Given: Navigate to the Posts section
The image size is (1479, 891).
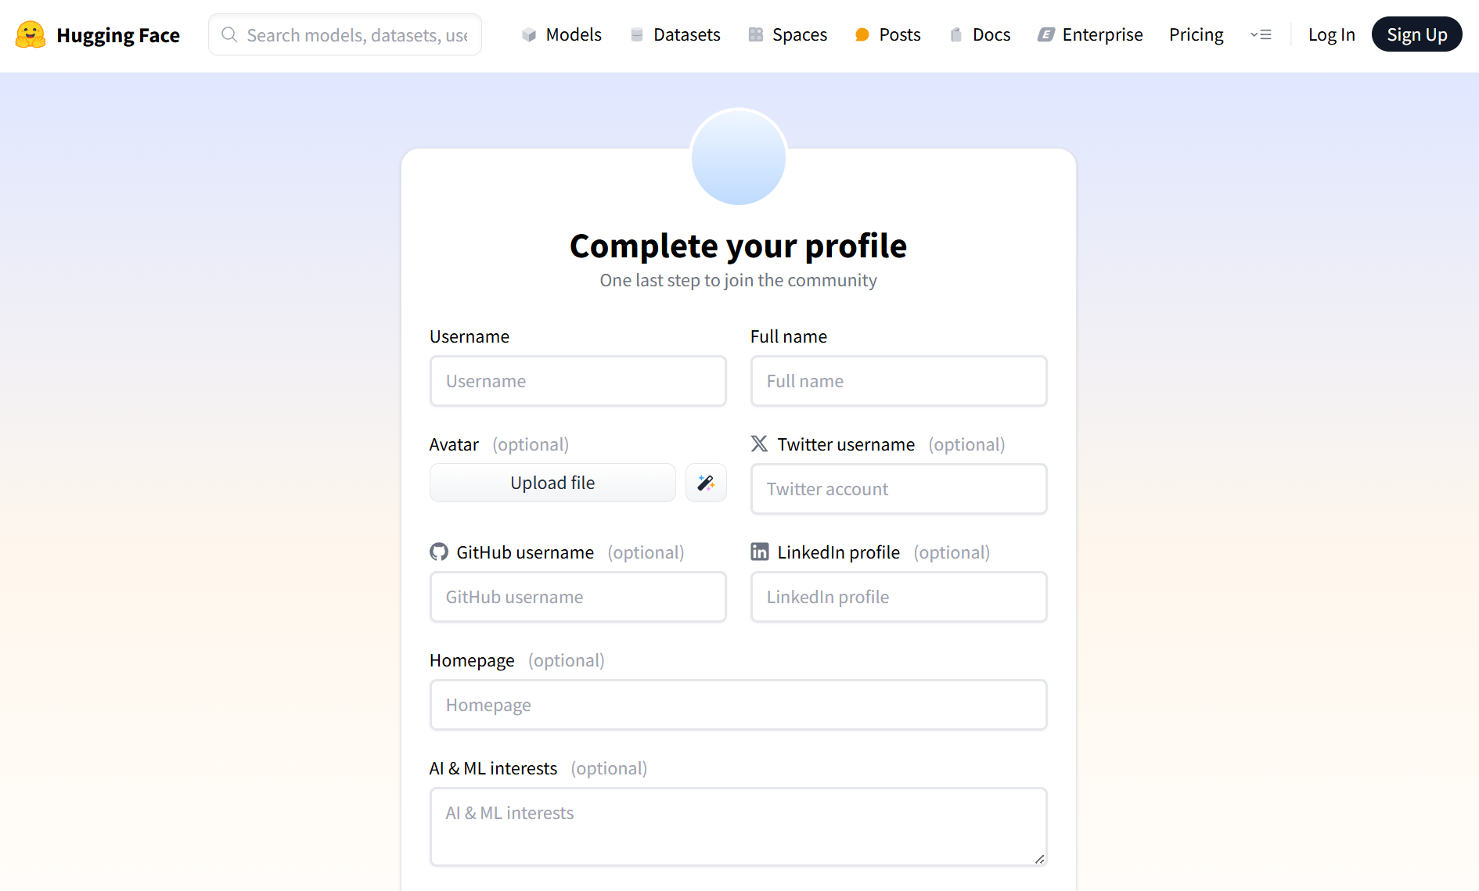Looking at the screenshot, I should coord(888,35).
